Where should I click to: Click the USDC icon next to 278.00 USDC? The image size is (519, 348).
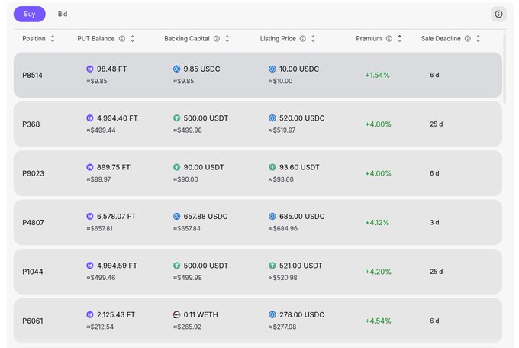pyautogui.click(x=272, y=314)
